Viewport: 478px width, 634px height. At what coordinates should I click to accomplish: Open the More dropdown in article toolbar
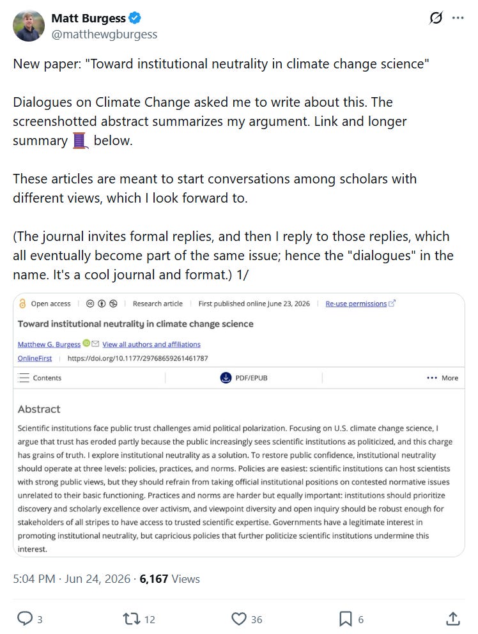point(442,378)
